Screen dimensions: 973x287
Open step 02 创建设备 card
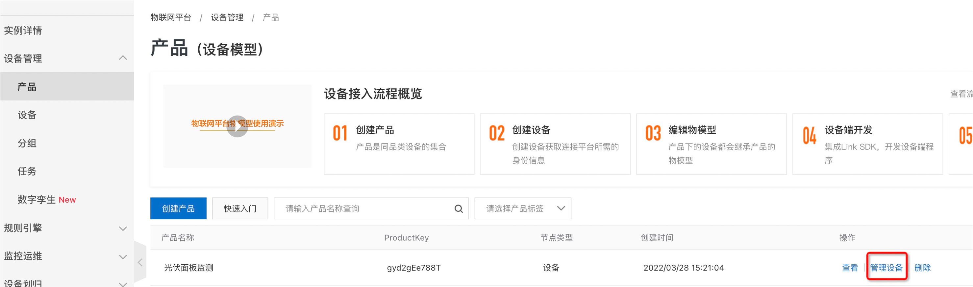coord(555,144)
